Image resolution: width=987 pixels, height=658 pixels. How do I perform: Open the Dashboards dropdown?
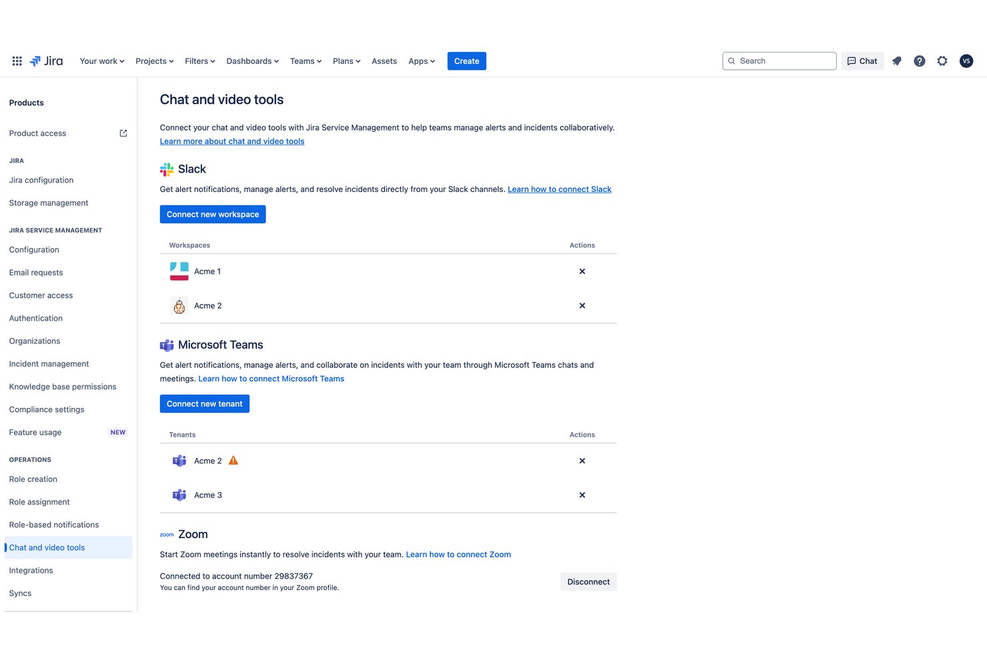click(x=253, y=61)
